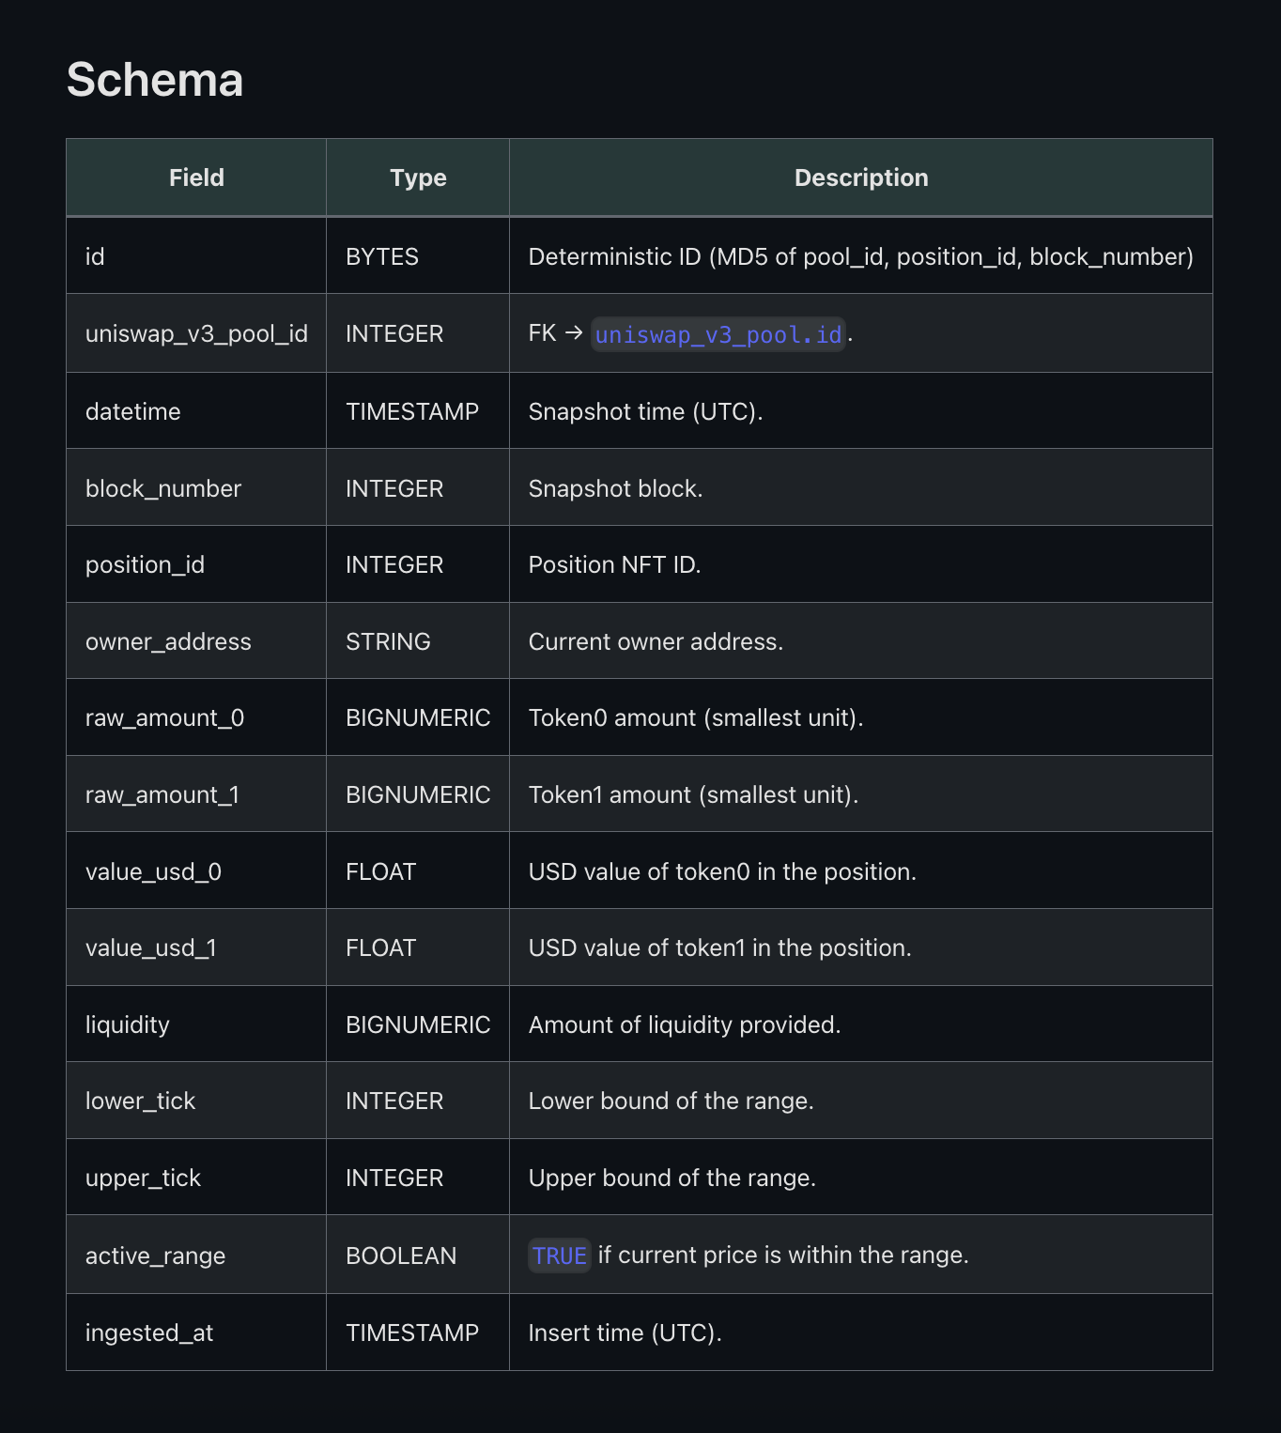Click the liquidity field name
Viewport: 1281px width, 1433px height.
(128, 1025)
